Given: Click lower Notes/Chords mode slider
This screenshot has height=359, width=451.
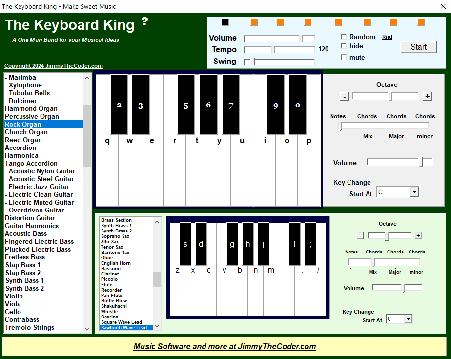Looking at the screenshot, I should click(x=384, y=262).
